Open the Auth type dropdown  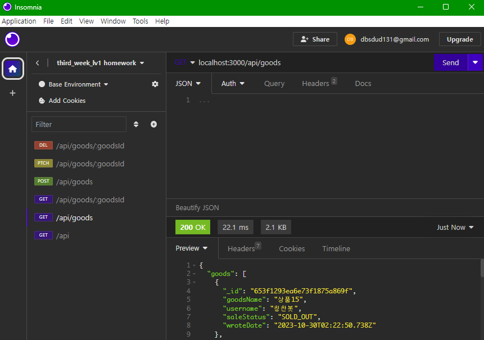(233, 84)
